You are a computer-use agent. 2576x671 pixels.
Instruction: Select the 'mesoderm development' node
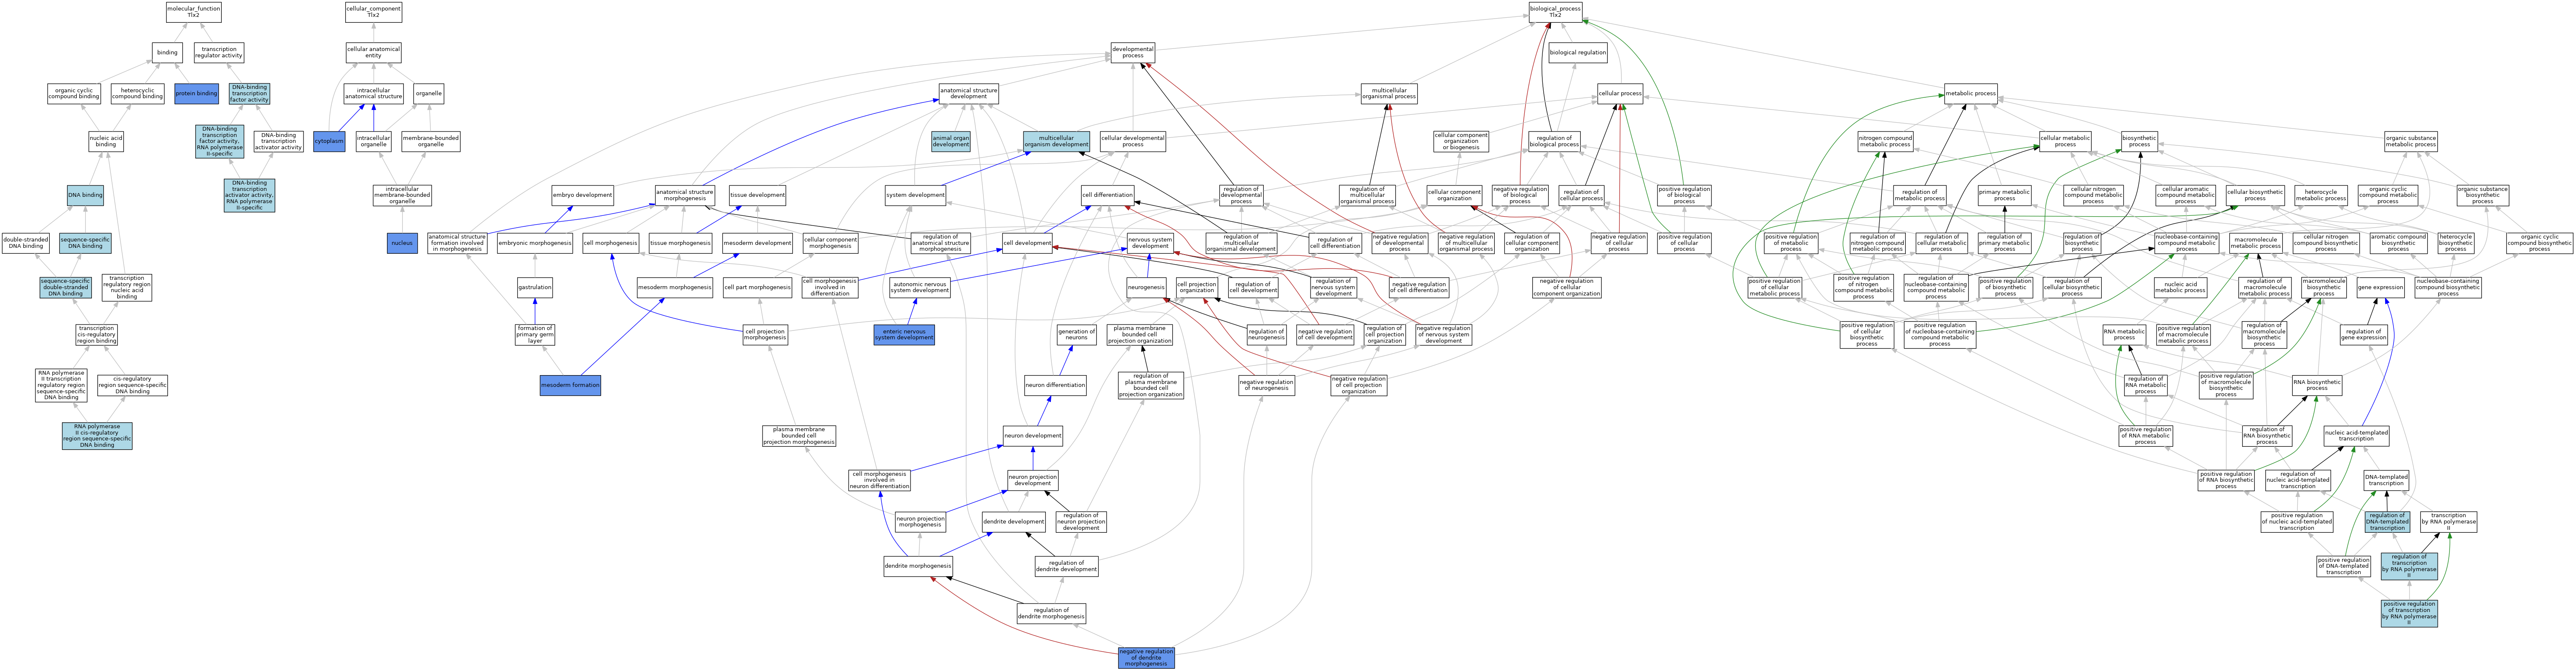pyautogui.click(x=757, y=243)
